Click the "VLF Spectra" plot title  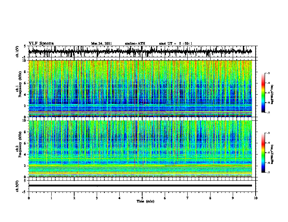tap(41, 44)
